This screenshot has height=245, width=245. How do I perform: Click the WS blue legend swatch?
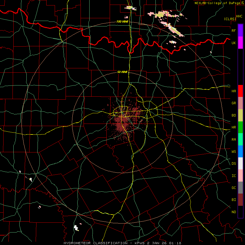(x=240, y=151)
